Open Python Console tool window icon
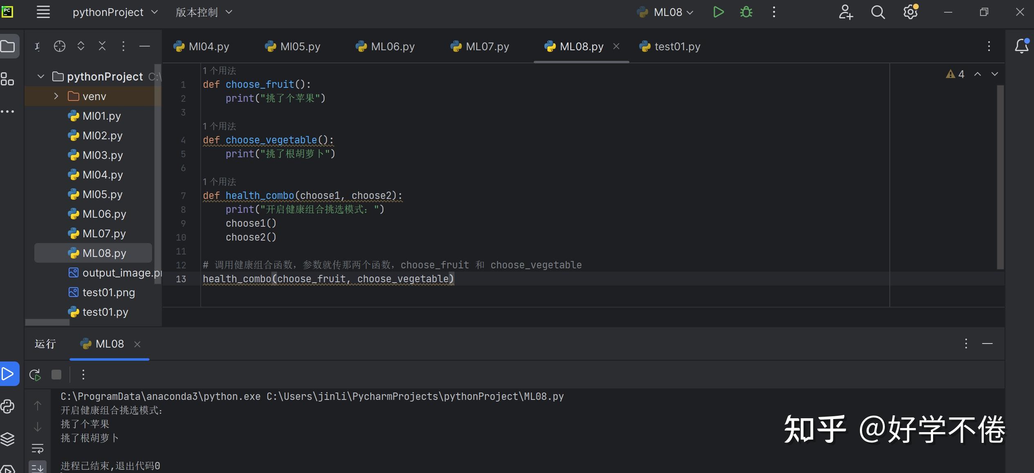This screenshot has width=1034, height=473. [8, 406]
